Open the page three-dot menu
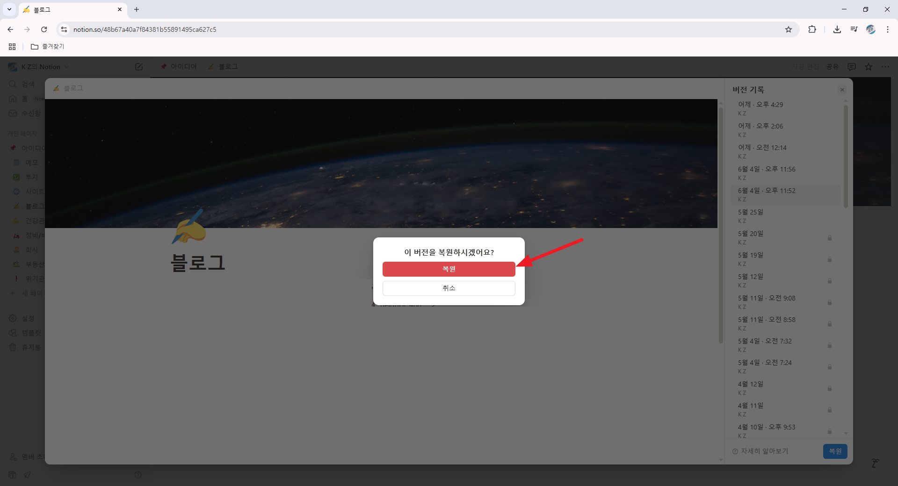The image size is (898, 486). coord(885,67)
